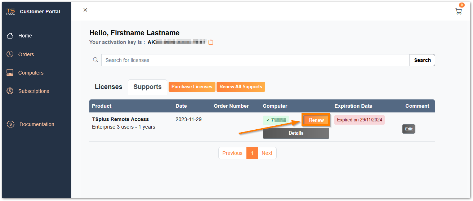473x201 pixels.
Task: Click the Subscriptions dollar icon
Action: pos(10,91)
